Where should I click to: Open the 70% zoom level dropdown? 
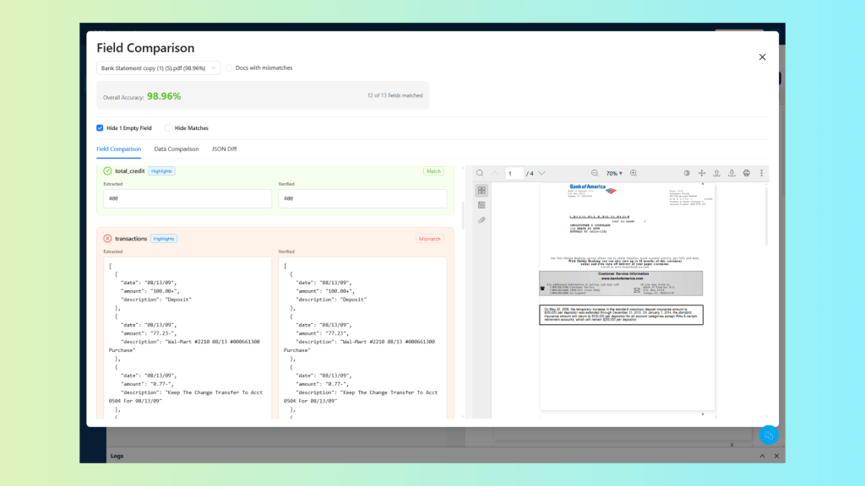[x=614, y=173]
